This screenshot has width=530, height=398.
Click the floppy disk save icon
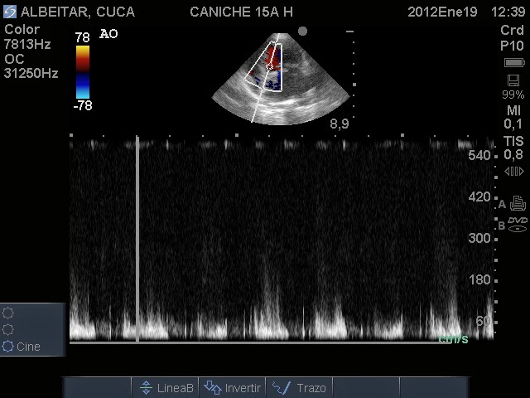(513, 80)
